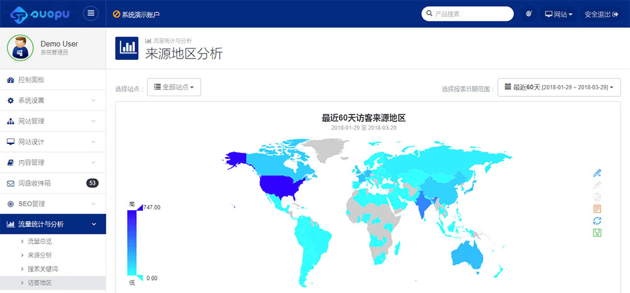Open 控制面板 in the sidebar
Screen dimensions: 630x293
53,80
